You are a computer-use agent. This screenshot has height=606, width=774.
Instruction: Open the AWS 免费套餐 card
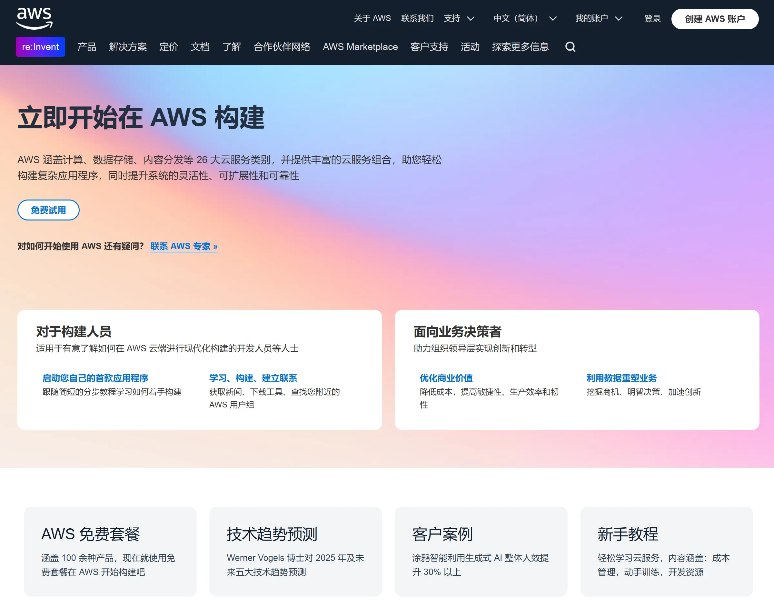click(110, 551)
